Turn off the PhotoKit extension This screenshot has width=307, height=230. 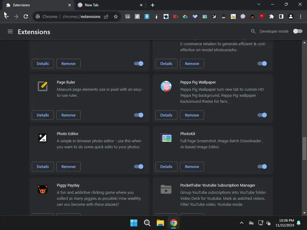(262, 167)
